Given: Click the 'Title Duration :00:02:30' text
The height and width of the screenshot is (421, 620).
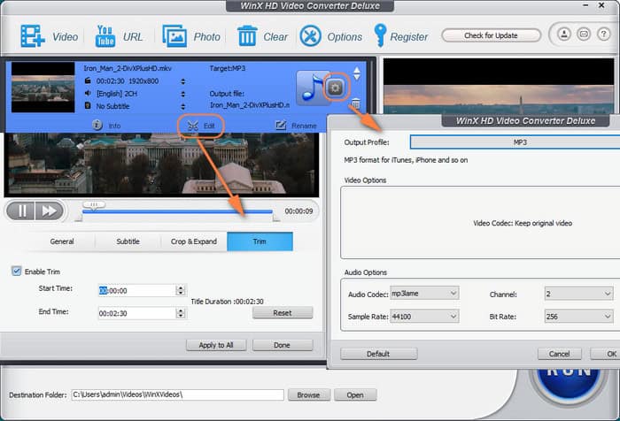Looking at the screenshot, I should 227,302.
